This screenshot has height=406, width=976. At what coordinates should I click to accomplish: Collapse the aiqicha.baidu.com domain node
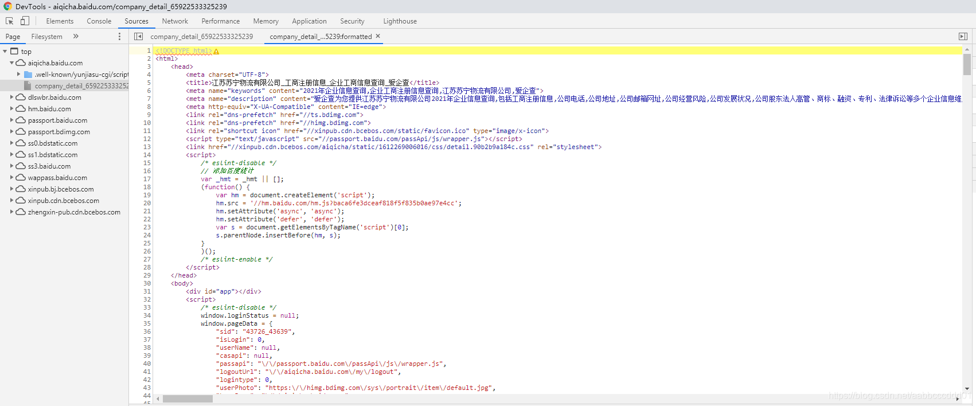pos(11,63)
